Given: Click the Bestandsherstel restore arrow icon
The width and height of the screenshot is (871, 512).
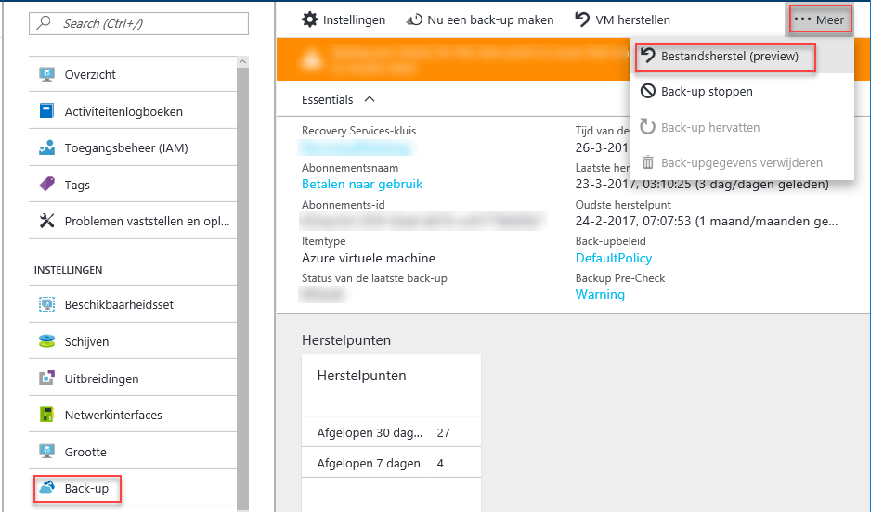Looking at the screenshot, I should [648, 55].
